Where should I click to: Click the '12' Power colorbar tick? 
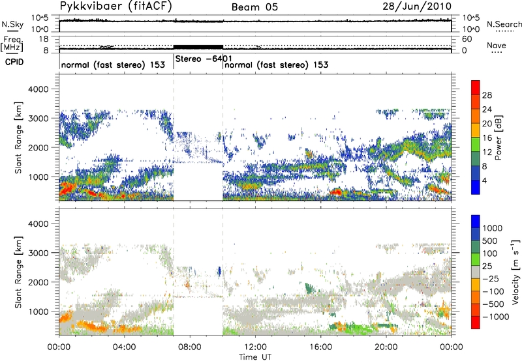click(487, 152)
